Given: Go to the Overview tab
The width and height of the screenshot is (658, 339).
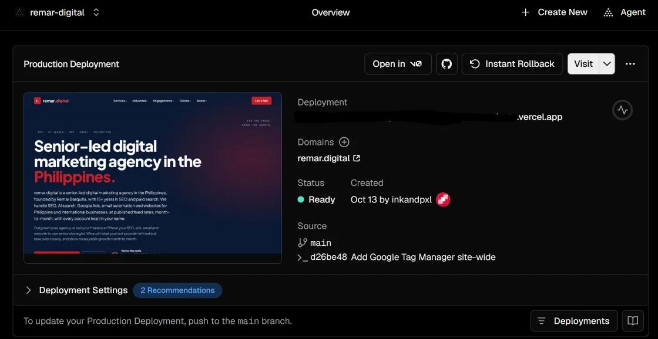Looking at the screenshot, I should click(331, 12).
